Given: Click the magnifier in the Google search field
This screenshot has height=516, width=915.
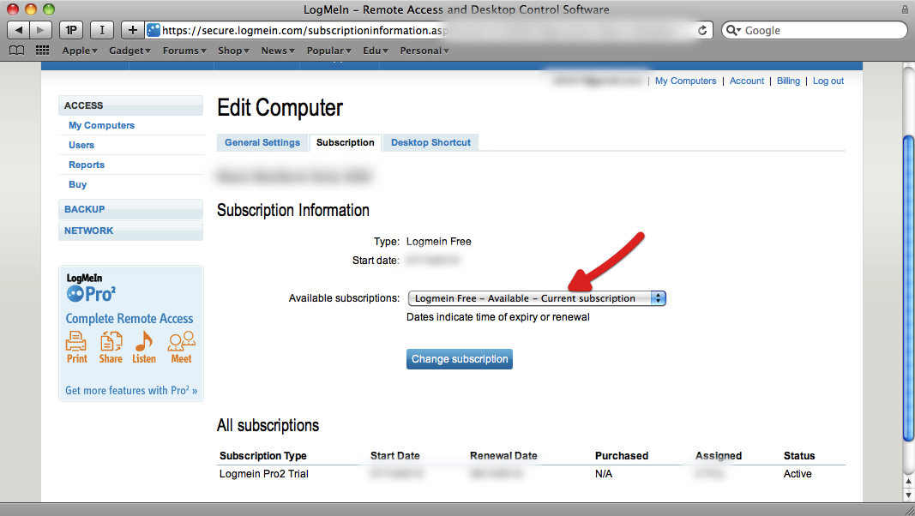Looking at the screenshot, I should pos(733,29).
